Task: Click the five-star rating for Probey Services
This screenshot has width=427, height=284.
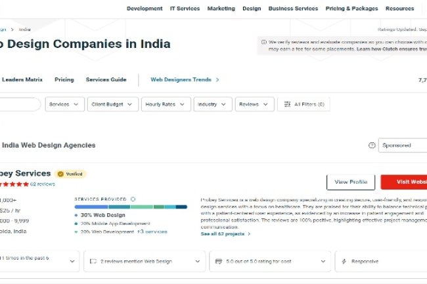Action: pos(13,184)
